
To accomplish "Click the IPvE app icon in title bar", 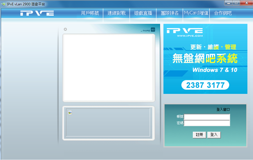I will tap(3, 4).
